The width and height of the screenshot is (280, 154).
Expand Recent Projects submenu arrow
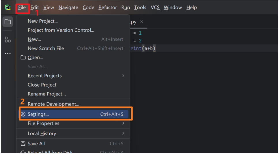pos(123,76)
